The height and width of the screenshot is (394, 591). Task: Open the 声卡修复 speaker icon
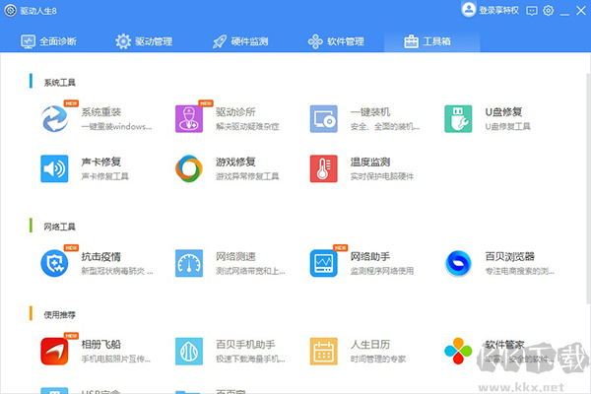click(x=54, y=168)
